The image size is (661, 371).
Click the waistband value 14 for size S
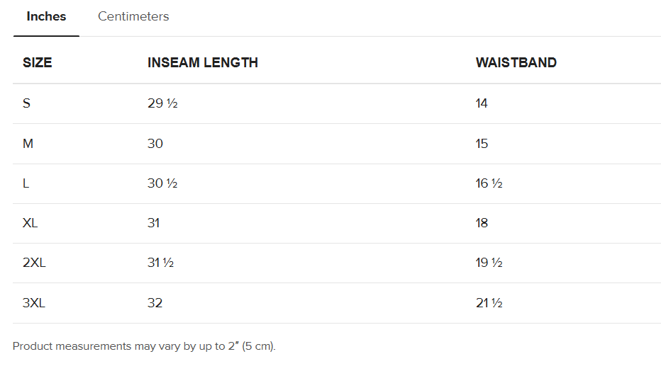482,103
